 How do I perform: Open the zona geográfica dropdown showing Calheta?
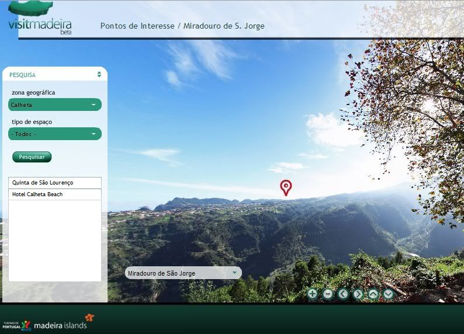tap(55, 105)
